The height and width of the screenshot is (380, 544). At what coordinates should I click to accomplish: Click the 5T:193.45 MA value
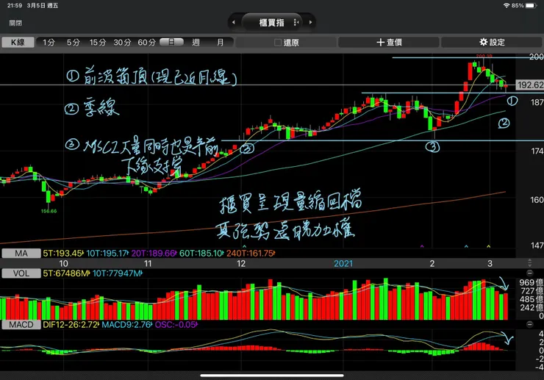click(x=63, y=254)
